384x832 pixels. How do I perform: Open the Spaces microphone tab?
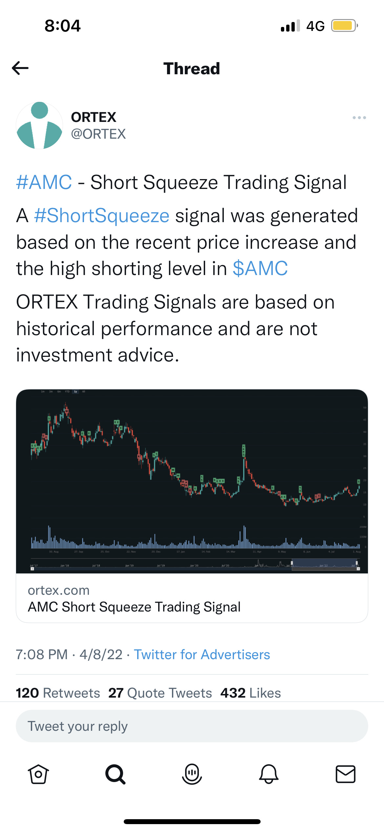pos(192,774)
